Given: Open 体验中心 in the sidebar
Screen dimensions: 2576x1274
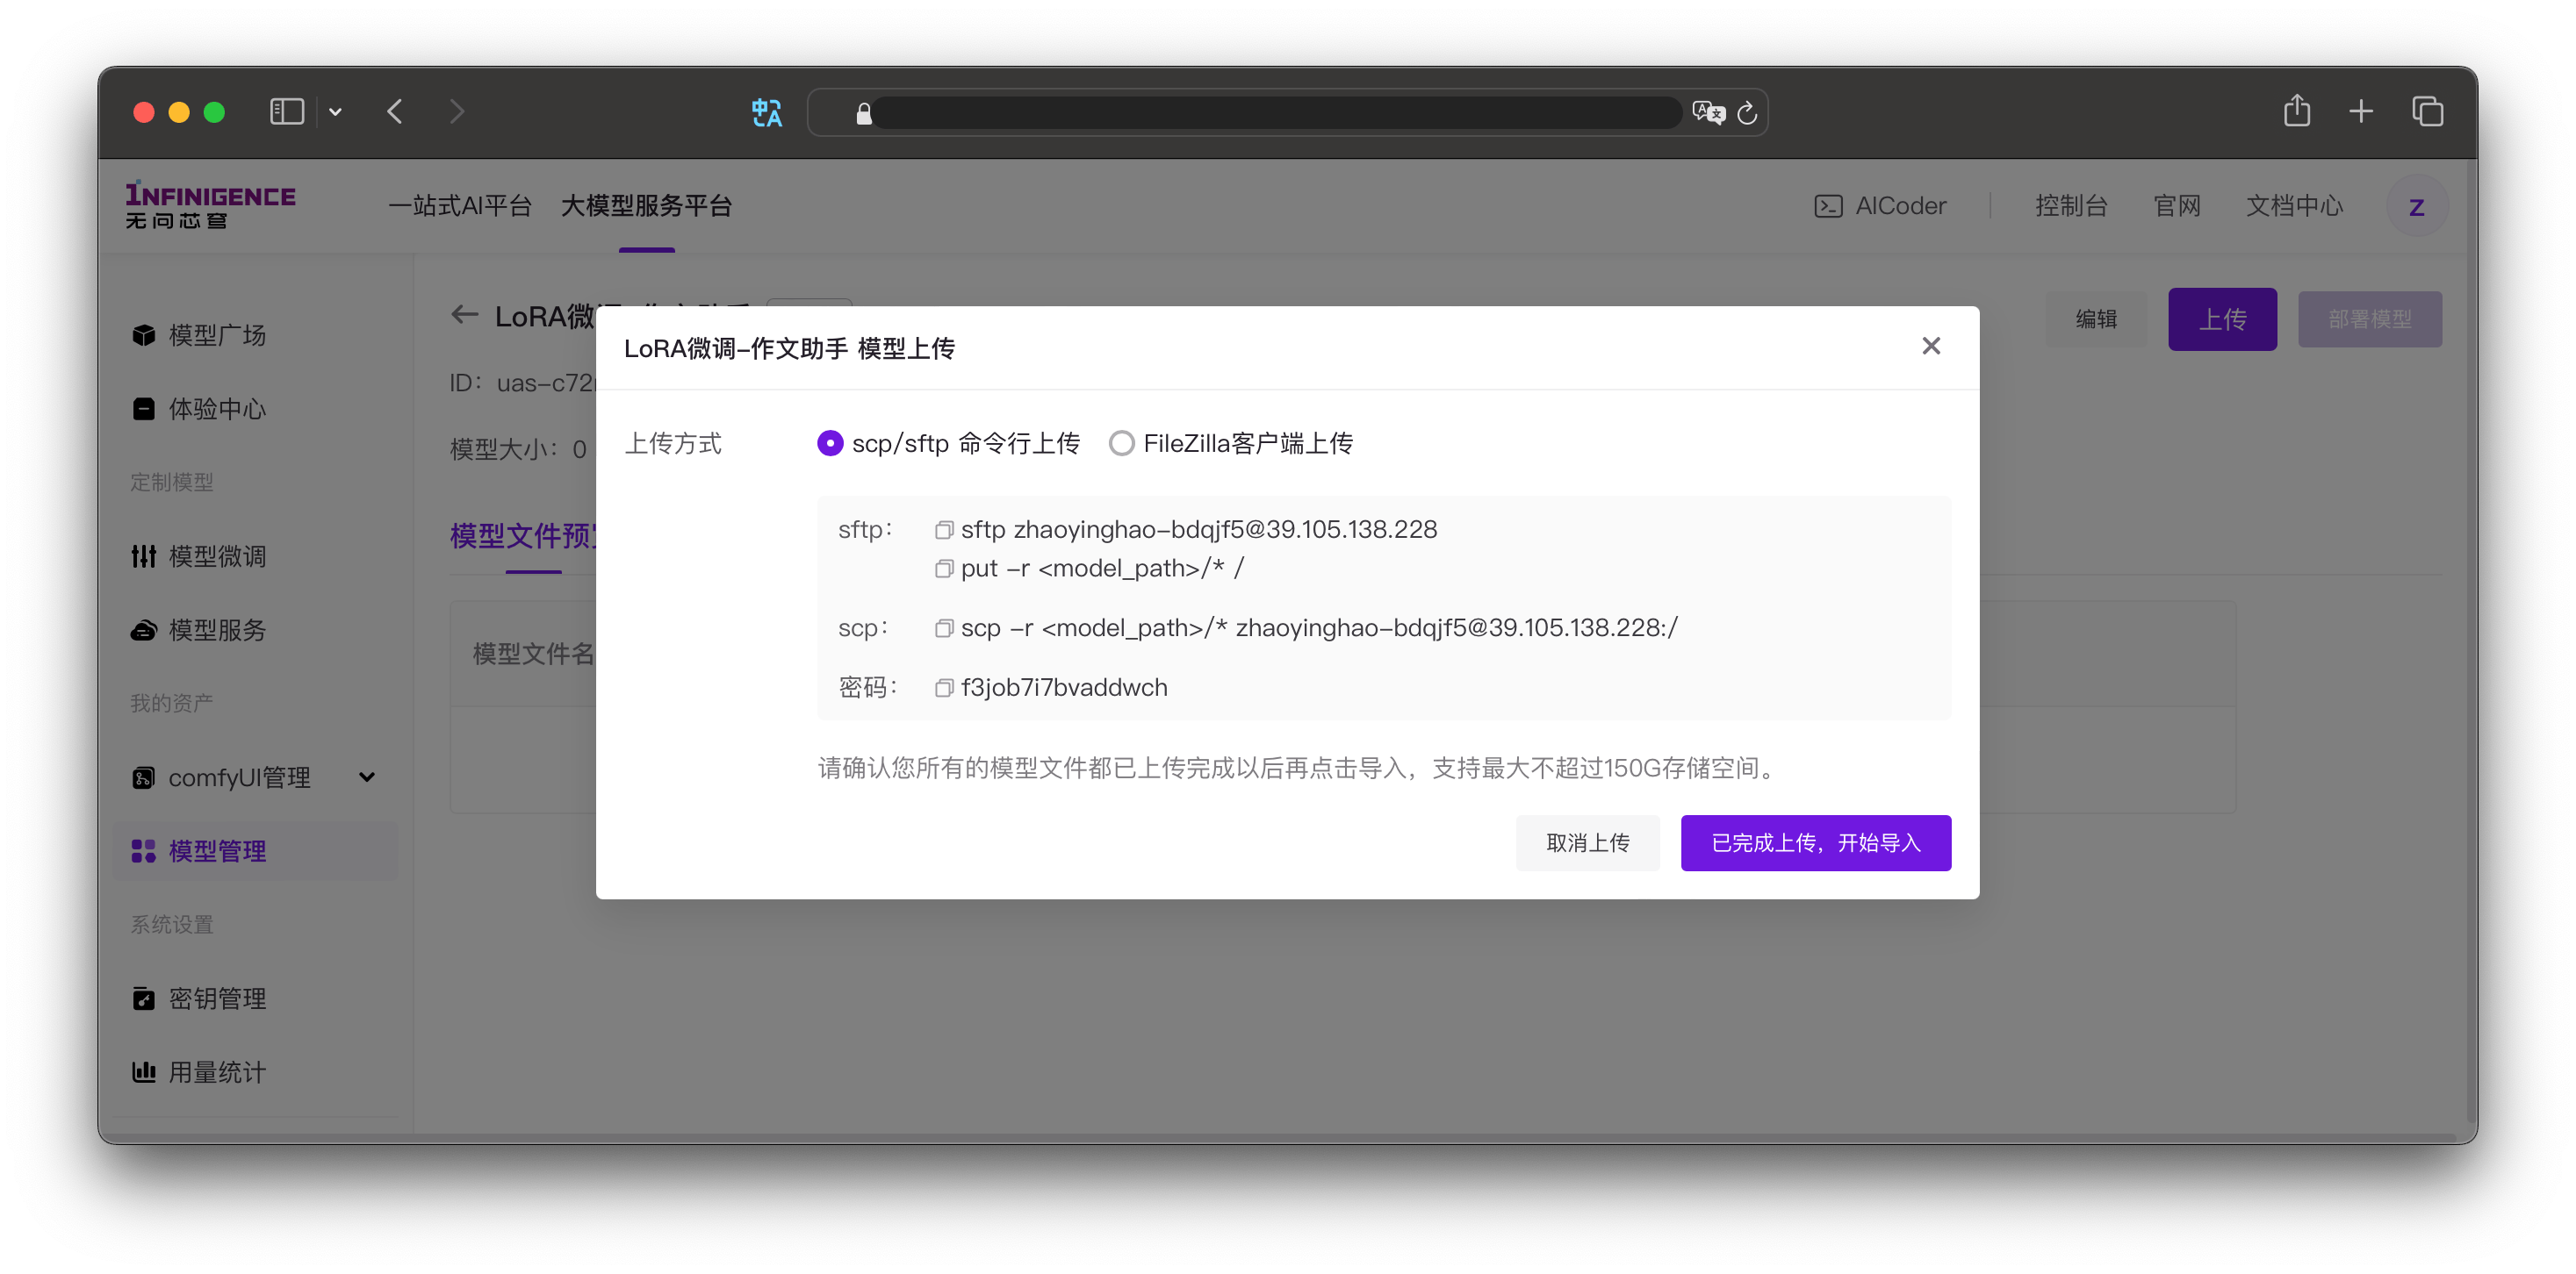Looking at the screenshot, I should click(x=256, y=409).
